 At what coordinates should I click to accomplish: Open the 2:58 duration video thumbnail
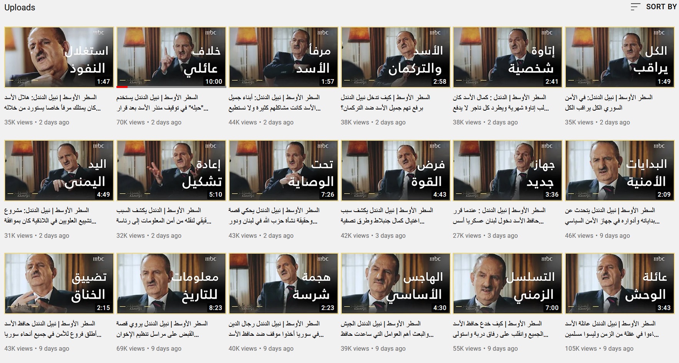coord(396,57)
